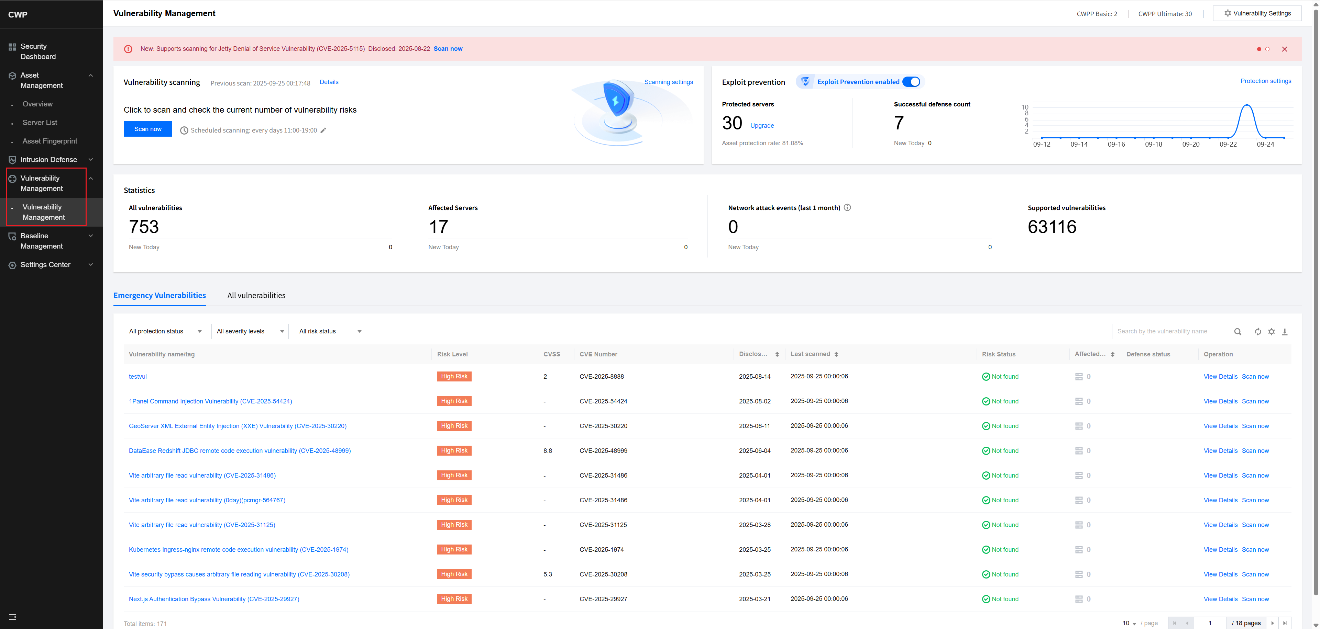Click the Intrusion Defense shield icon

click(x=12, y=160)
